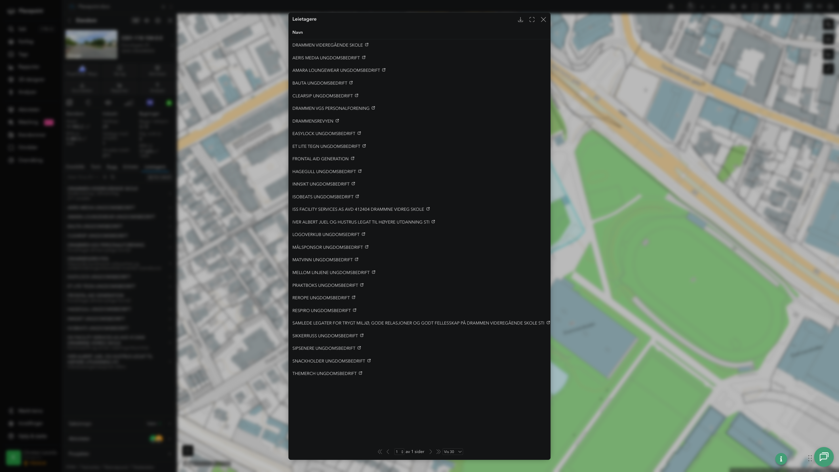The height and width of the screenshot is (472, 839).
Task: Go to previous page of tenants
Action: coord(388,452)
